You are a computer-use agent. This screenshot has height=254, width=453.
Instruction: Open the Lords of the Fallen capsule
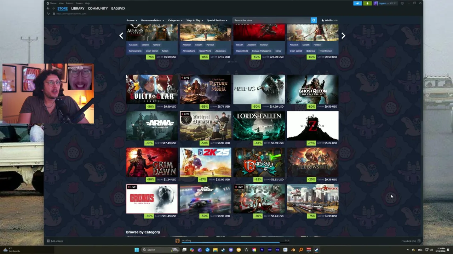pyautogui.click(x=259, y=126)
